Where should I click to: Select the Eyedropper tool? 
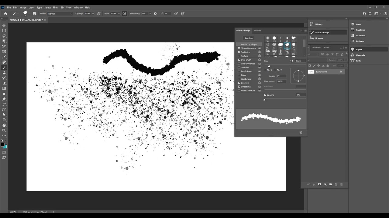(4, 57)
